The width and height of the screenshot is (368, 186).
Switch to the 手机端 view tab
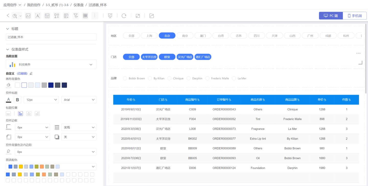[x=355, y=16]
